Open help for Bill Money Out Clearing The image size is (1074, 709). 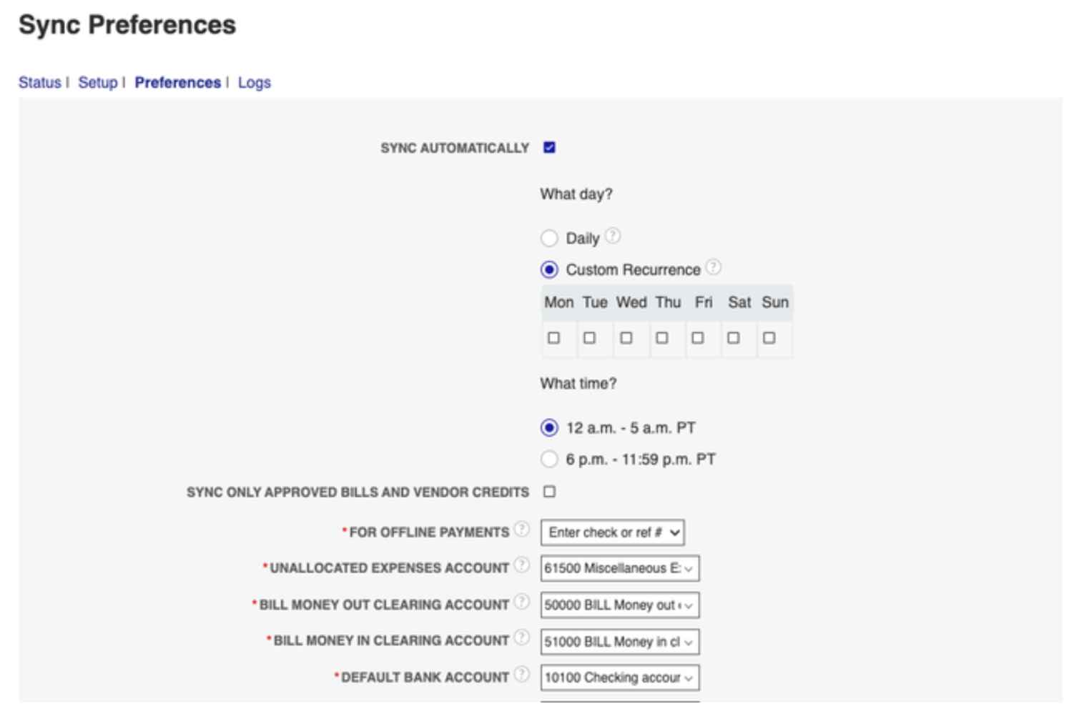pos(522,602)
